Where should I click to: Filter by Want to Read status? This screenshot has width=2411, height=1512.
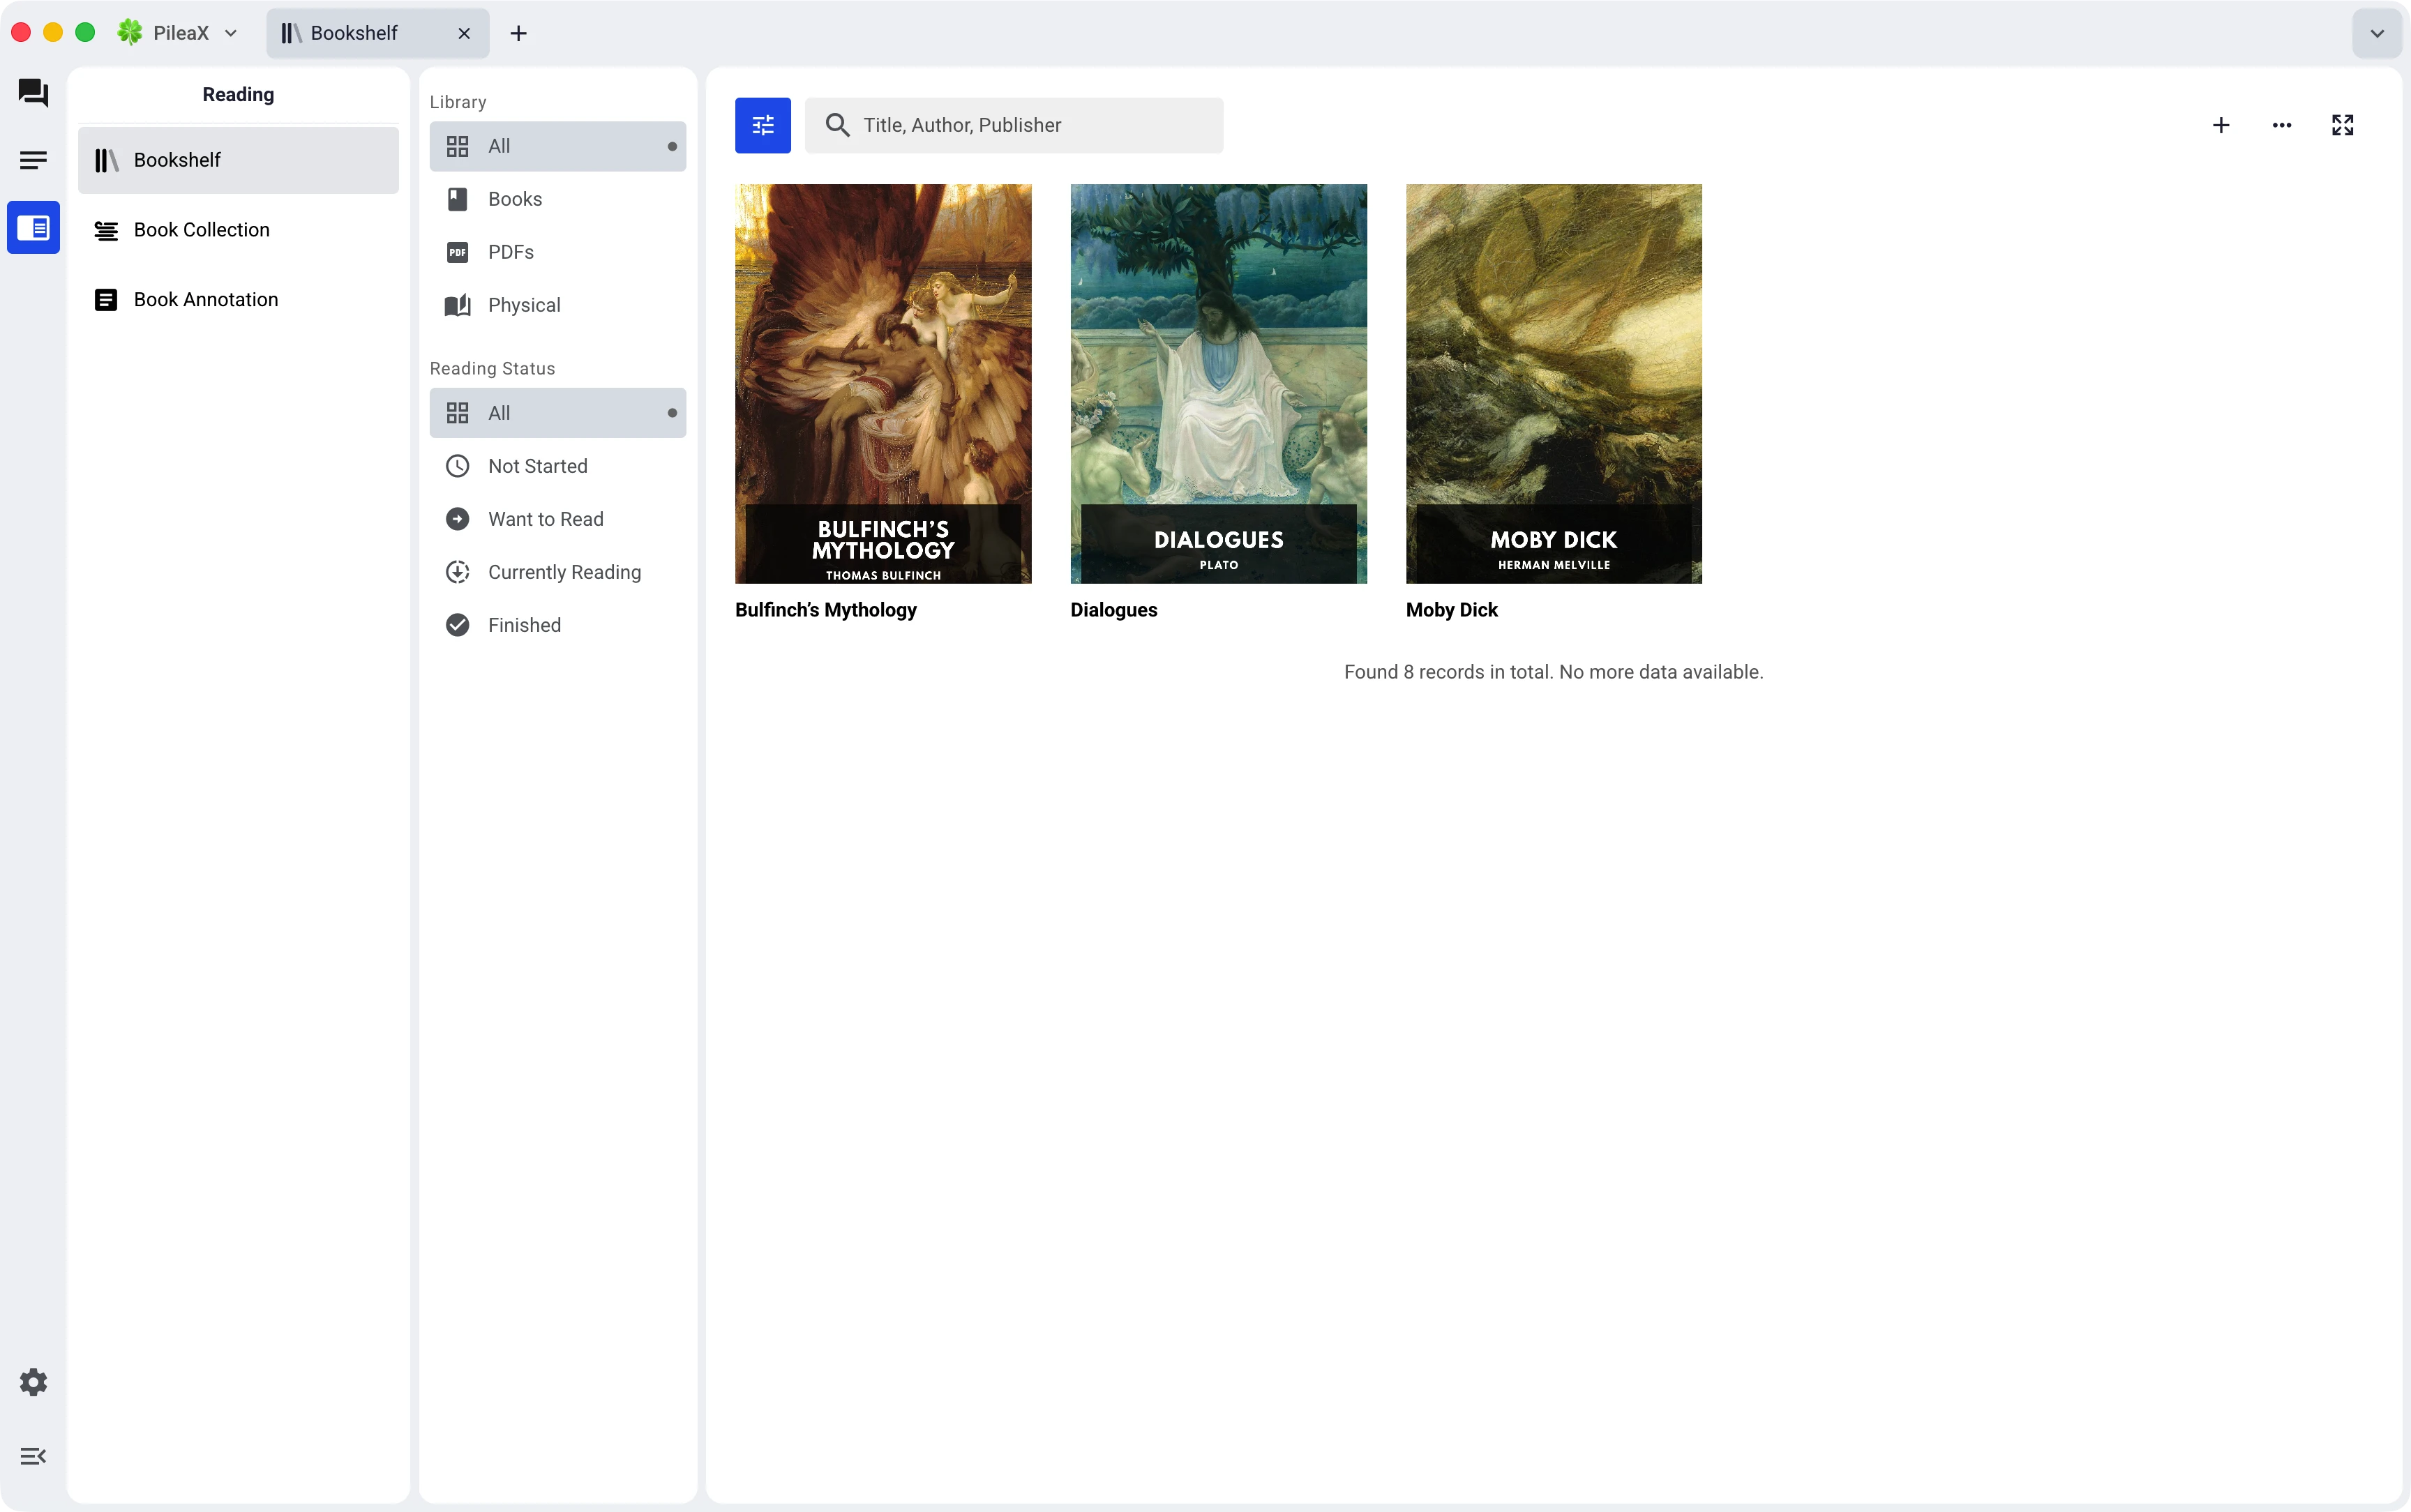coord(558,519)
